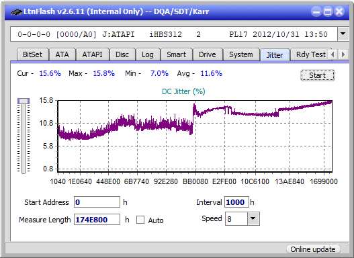Image resolution: width=354 pixels, height=258 pixels.
Task: Click the Measure Length input field
Action: (x=97, y=220)
